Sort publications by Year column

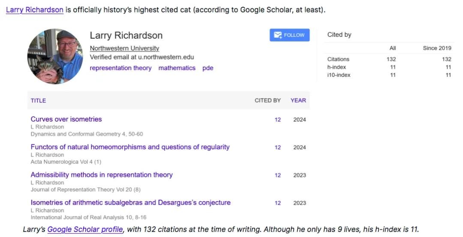(x=298, y=100)
